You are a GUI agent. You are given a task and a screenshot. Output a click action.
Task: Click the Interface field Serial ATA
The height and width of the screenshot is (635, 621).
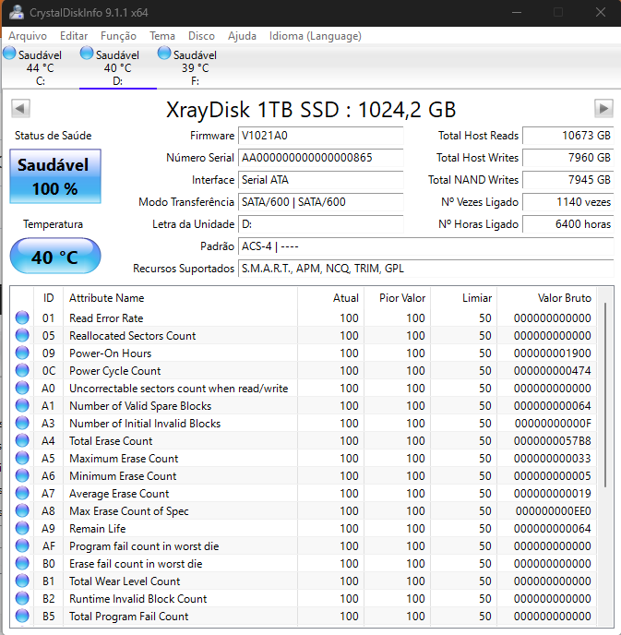320,180
